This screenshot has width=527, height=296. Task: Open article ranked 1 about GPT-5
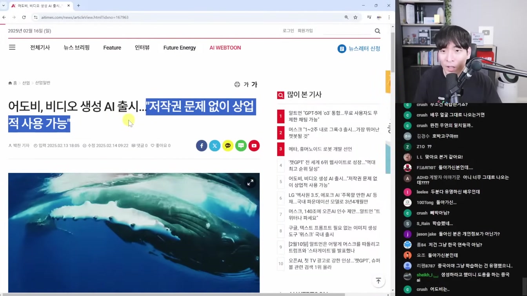(333, 116)
